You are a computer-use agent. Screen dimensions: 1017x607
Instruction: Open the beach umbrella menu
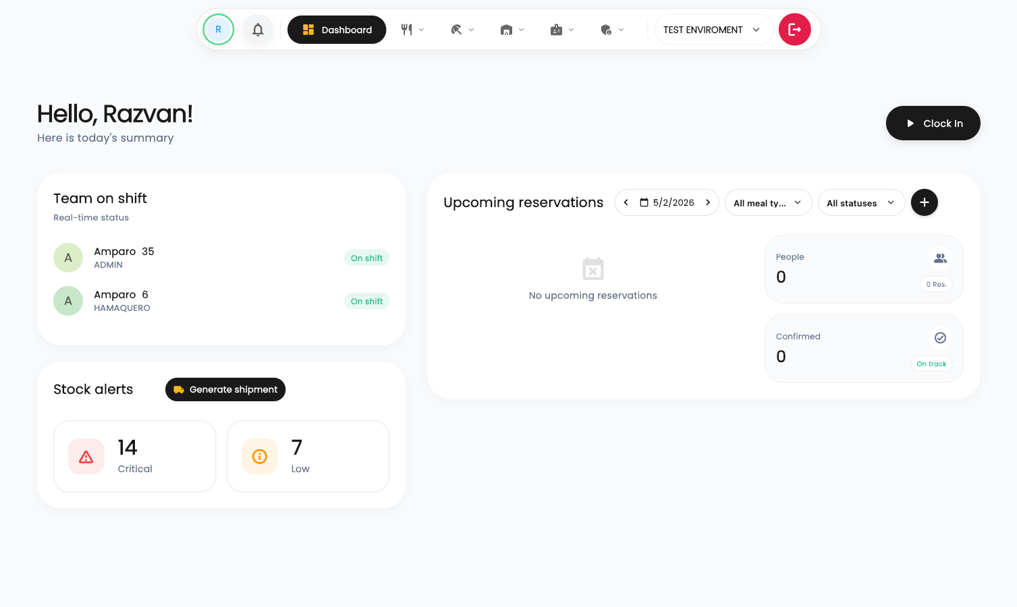tap(462, 30)
